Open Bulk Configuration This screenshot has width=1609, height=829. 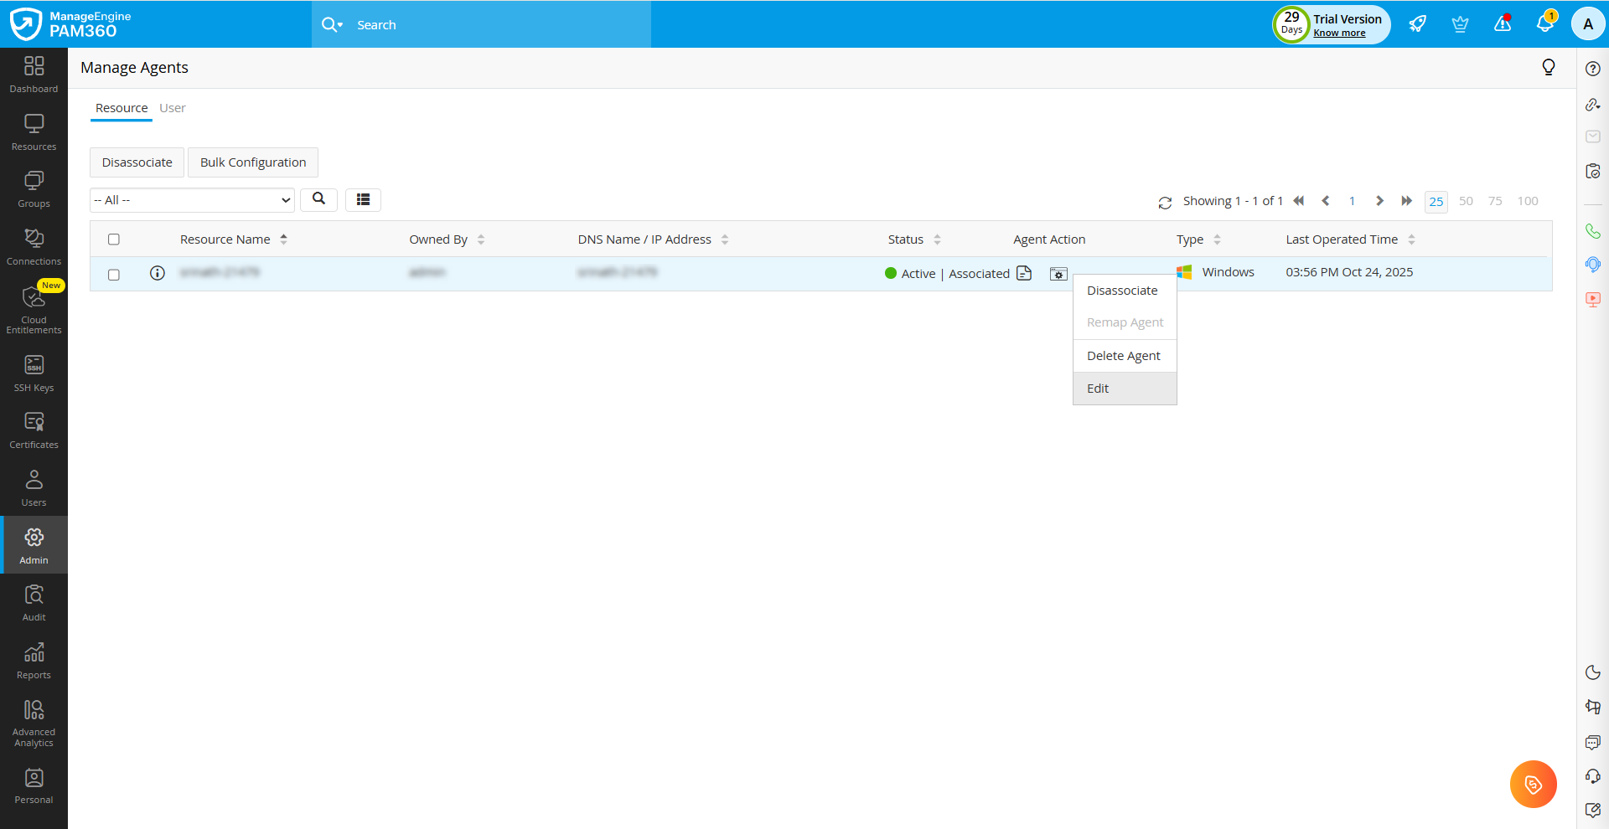coord(253,162)
